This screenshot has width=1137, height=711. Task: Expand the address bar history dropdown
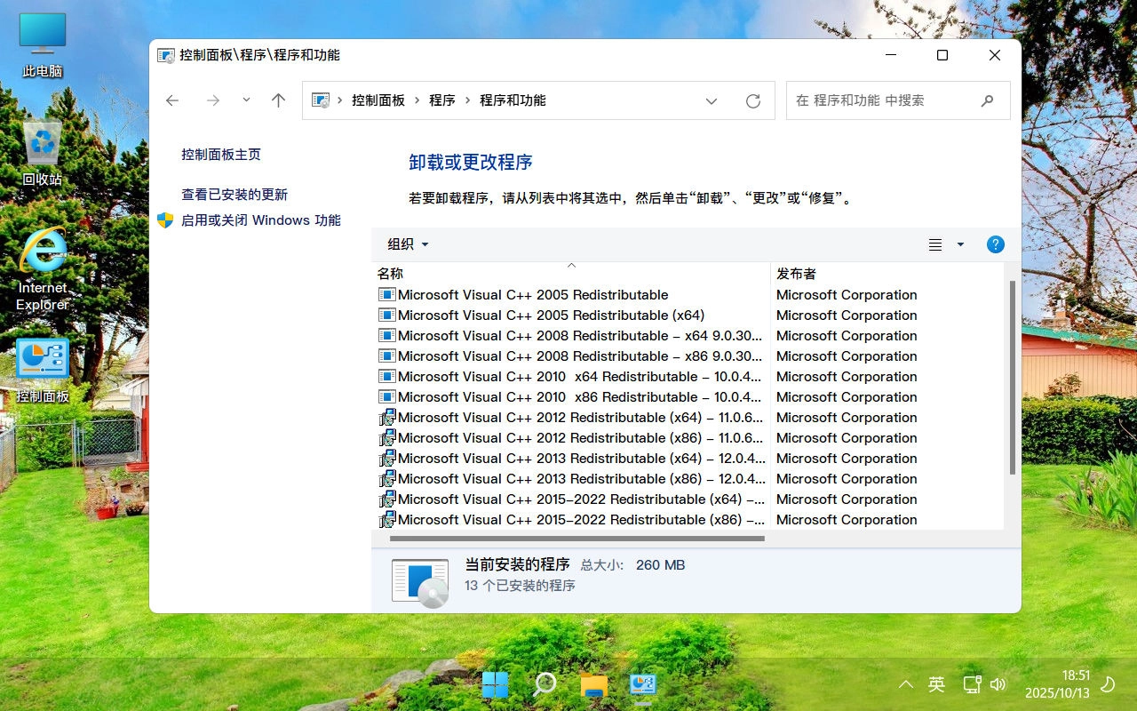click(x=712, y=100)
